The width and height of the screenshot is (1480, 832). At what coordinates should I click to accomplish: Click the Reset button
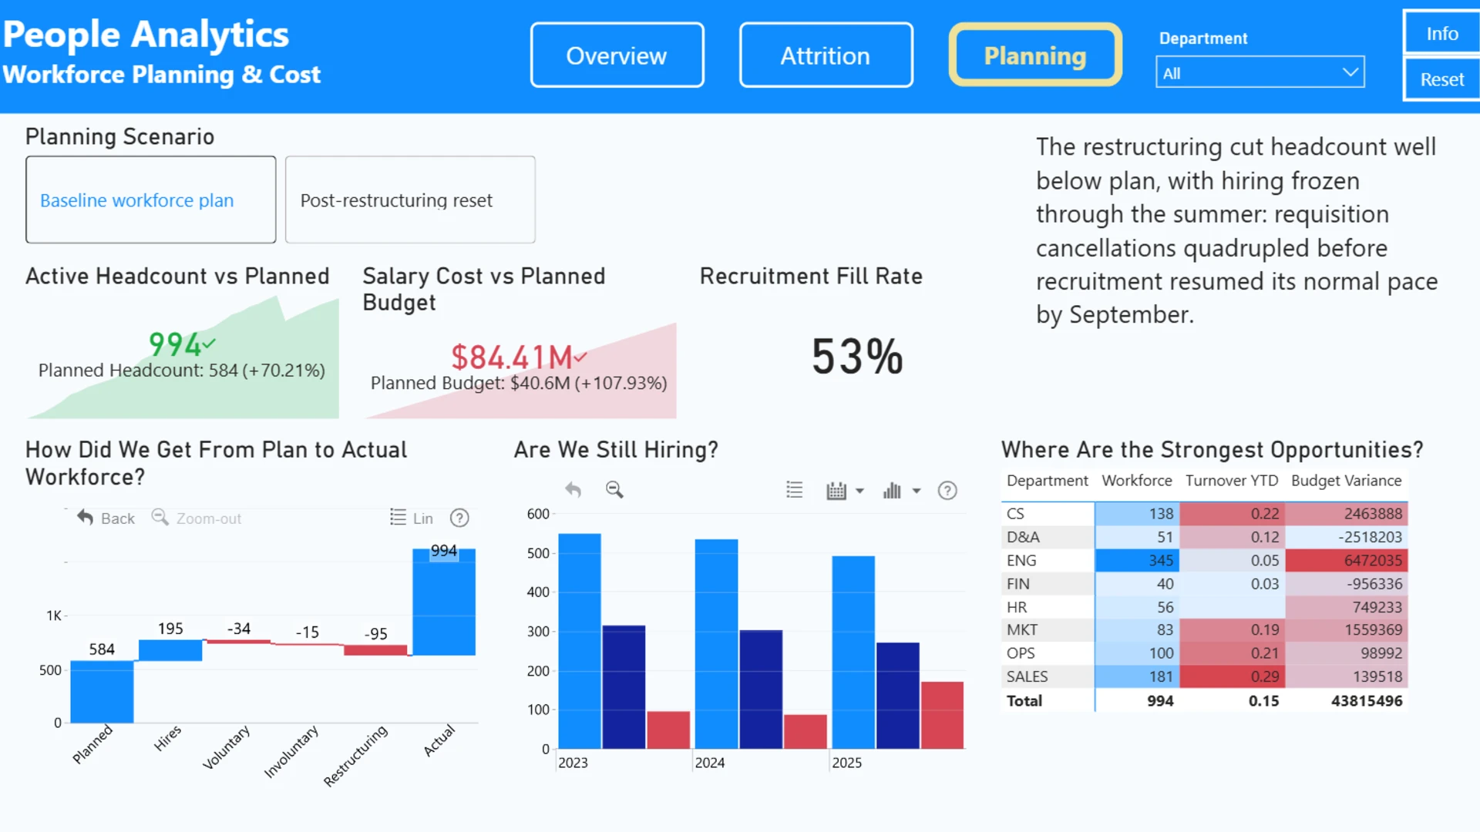point(1441,79)
